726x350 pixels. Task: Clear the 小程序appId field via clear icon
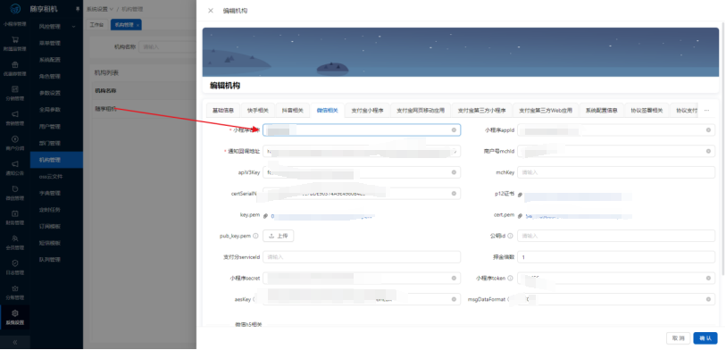[708, 130]
